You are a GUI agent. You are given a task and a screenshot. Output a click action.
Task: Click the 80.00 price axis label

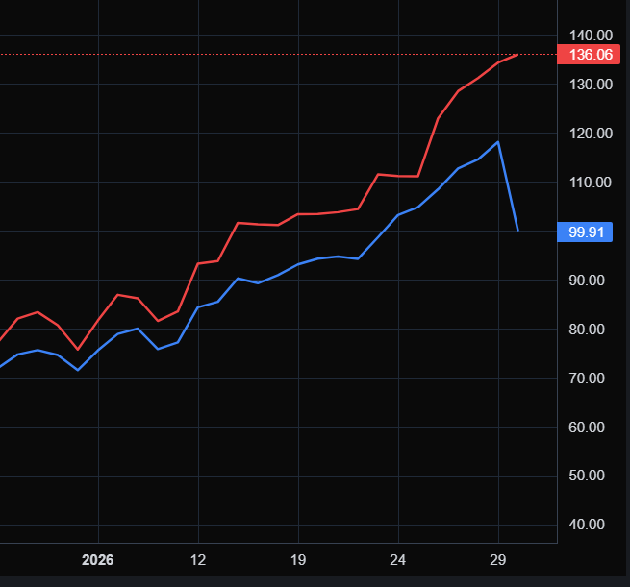587,329
